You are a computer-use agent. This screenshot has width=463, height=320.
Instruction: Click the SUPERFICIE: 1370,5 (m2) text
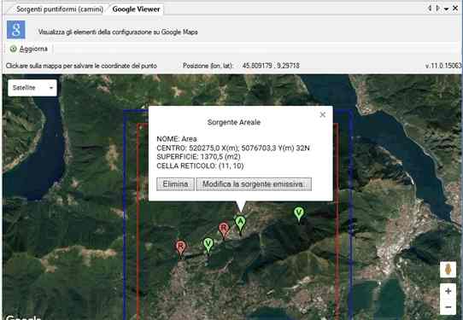pos(198,157)
